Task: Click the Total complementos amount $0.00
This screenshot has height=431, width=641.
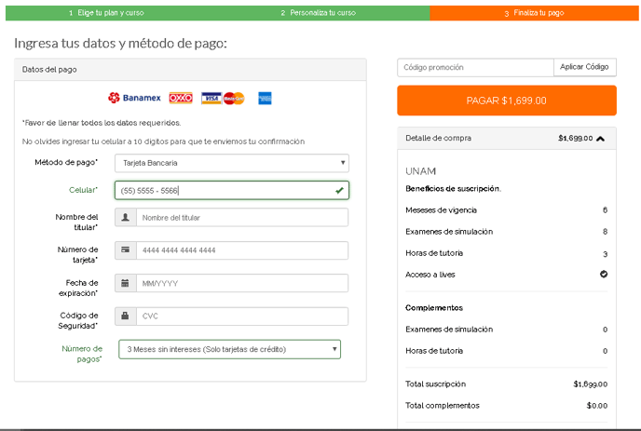Action: pyautogui.click(x=597, y=406)
